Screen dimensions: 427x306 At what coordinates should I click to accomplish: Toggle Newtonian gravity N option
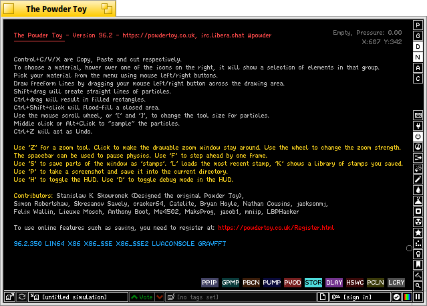[x=418, y=57]
